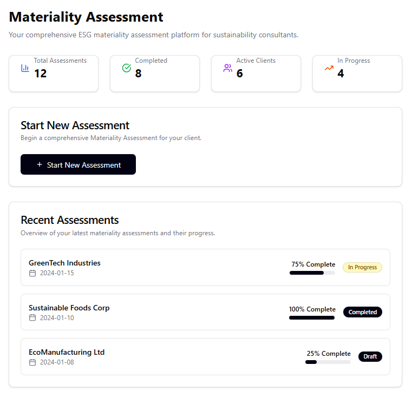This screenshot has width=412, height=398.
Task: Click the calendar icon beside 2024-01-10
Action: tap(32, 317)
